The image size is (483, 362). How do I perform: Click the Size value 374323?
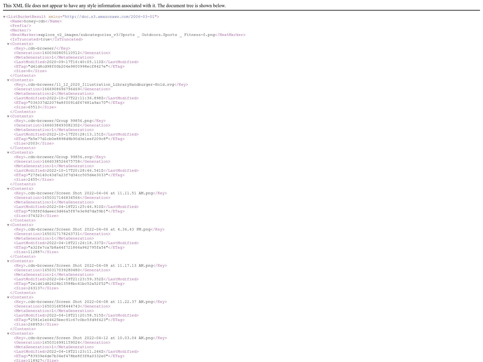click(35, 216)
